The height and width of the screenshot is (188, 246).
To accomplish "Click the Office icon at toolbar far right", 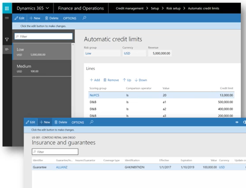I will (244, 122).
